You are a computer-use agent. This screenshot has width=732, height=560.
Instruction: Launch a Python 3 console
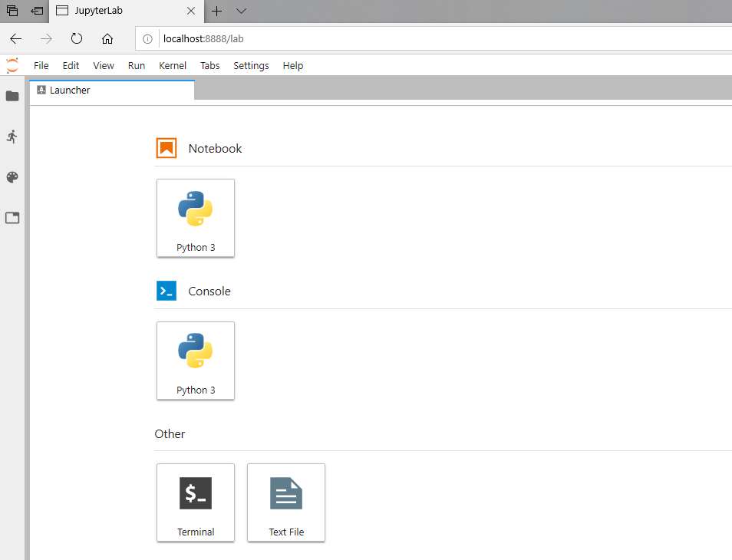pyautogui.click(x=196, y=361)
